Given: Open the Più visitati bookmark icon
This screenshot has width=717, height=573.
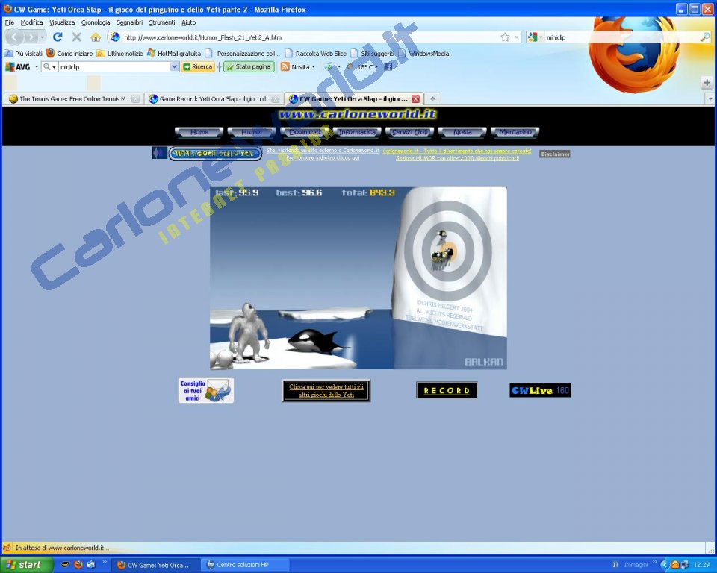Looking at the screenshot, I should tap(8, 54).
